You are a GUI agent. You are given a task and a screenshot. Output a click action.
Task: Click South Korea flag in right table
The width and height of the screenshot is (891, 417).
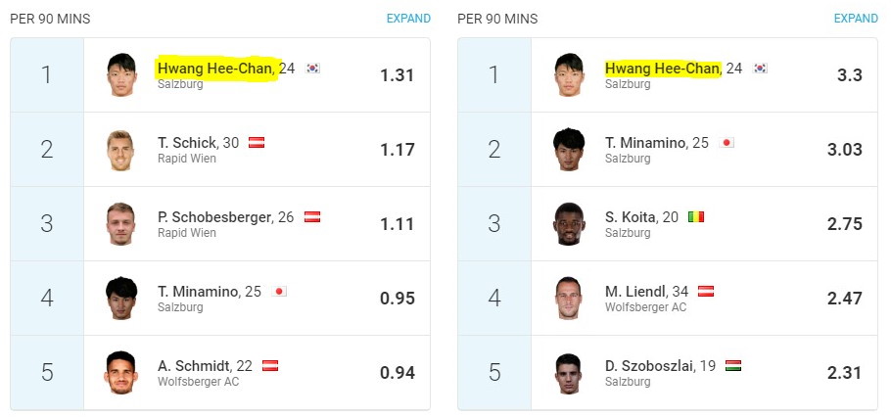761,69
